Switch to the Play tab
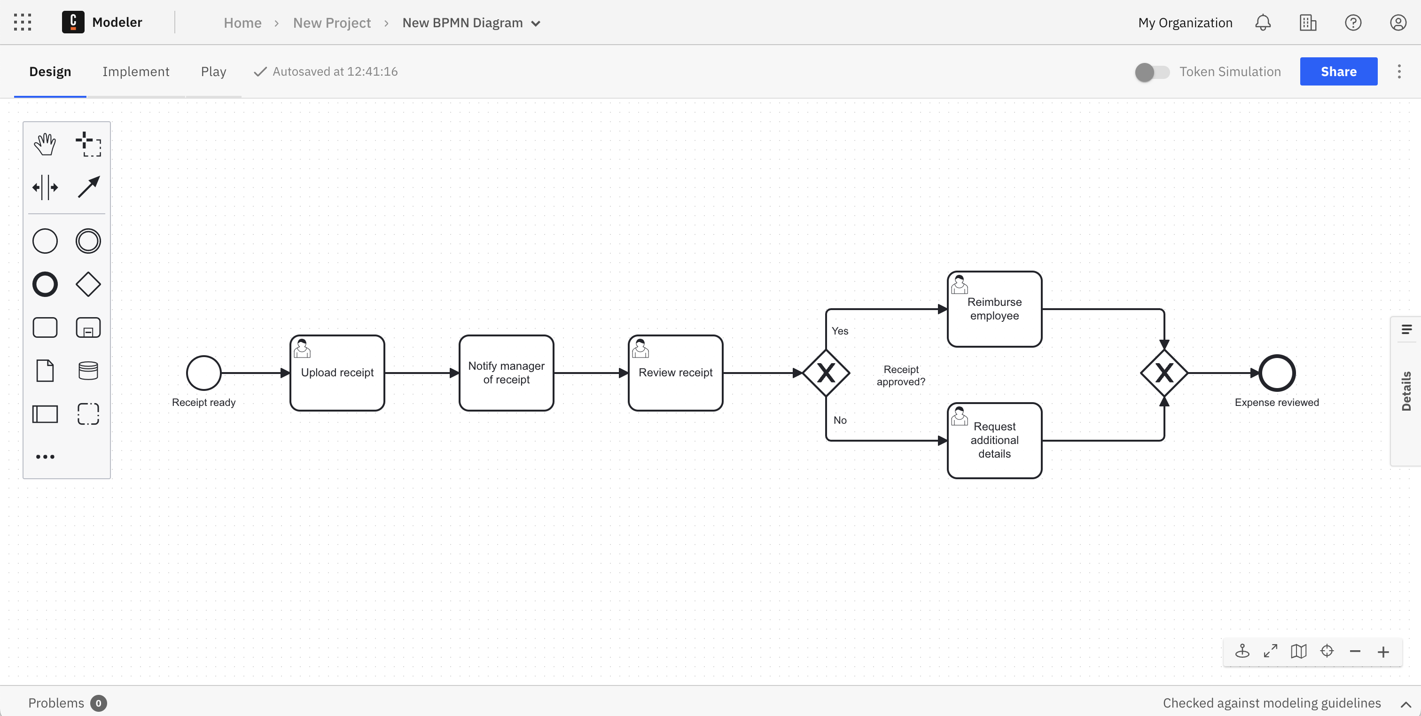1421x716 pixels. pyautogui.click(x=214, y=71)
